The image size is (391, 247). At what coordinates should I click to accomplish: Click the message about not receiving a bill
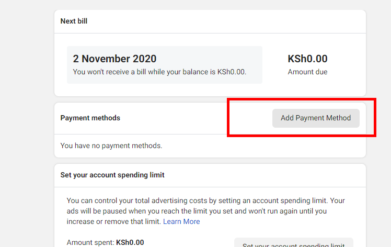(159, 72)
